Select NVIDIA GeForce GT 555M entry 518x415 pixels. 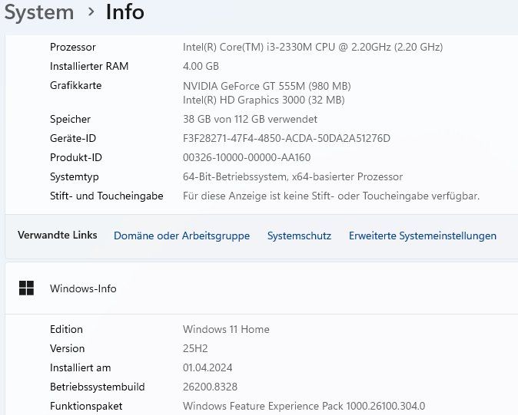tap(267, 87)
